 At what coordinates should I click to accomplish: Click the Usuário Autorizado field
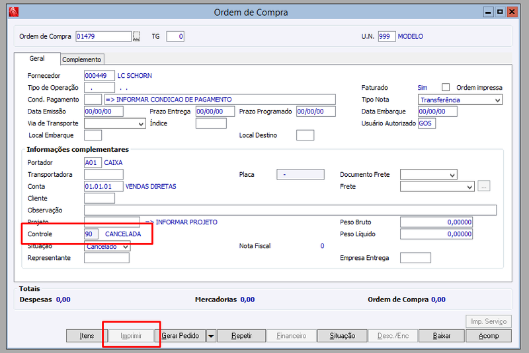click(x=427, y=123)
